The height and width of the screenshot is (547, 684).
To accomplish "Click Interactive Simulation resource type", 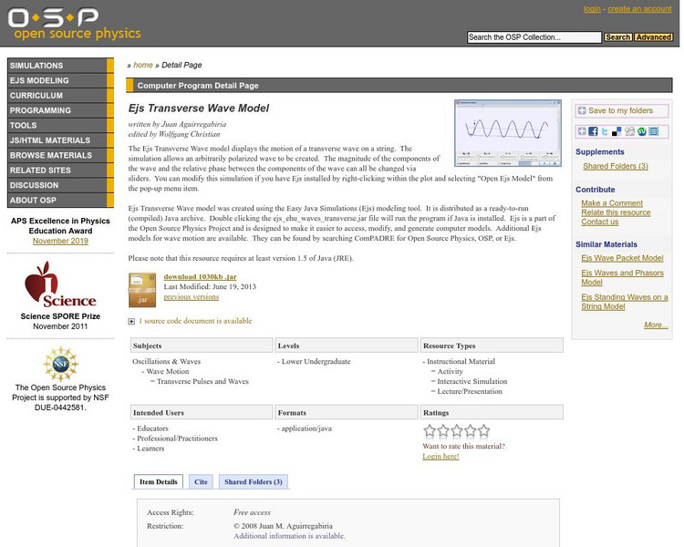I will coord(472,381).
